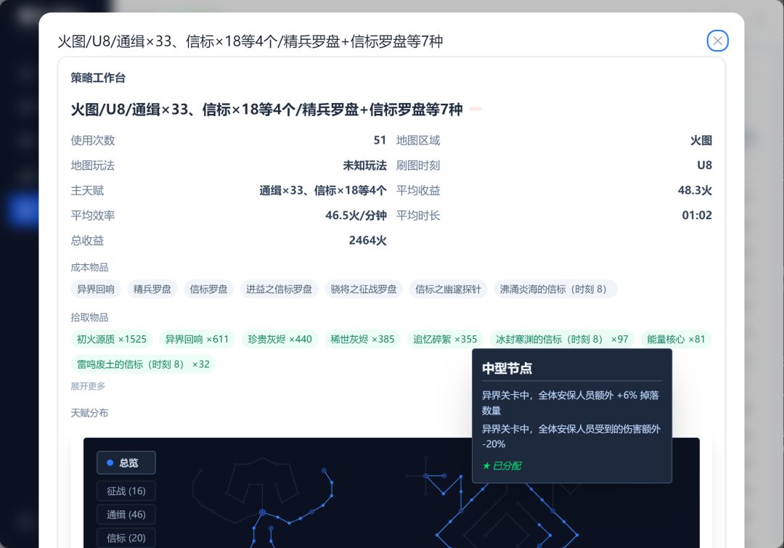Image resolution: width=784 pixels, height=548 pixels.
Task: Click the 使用次数 value 51
Action: [x=380, y=141]
